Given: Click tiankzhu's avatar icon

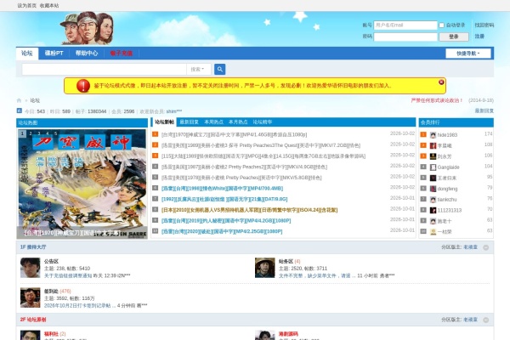Looking at the screenshot, I should click(433, 200).
